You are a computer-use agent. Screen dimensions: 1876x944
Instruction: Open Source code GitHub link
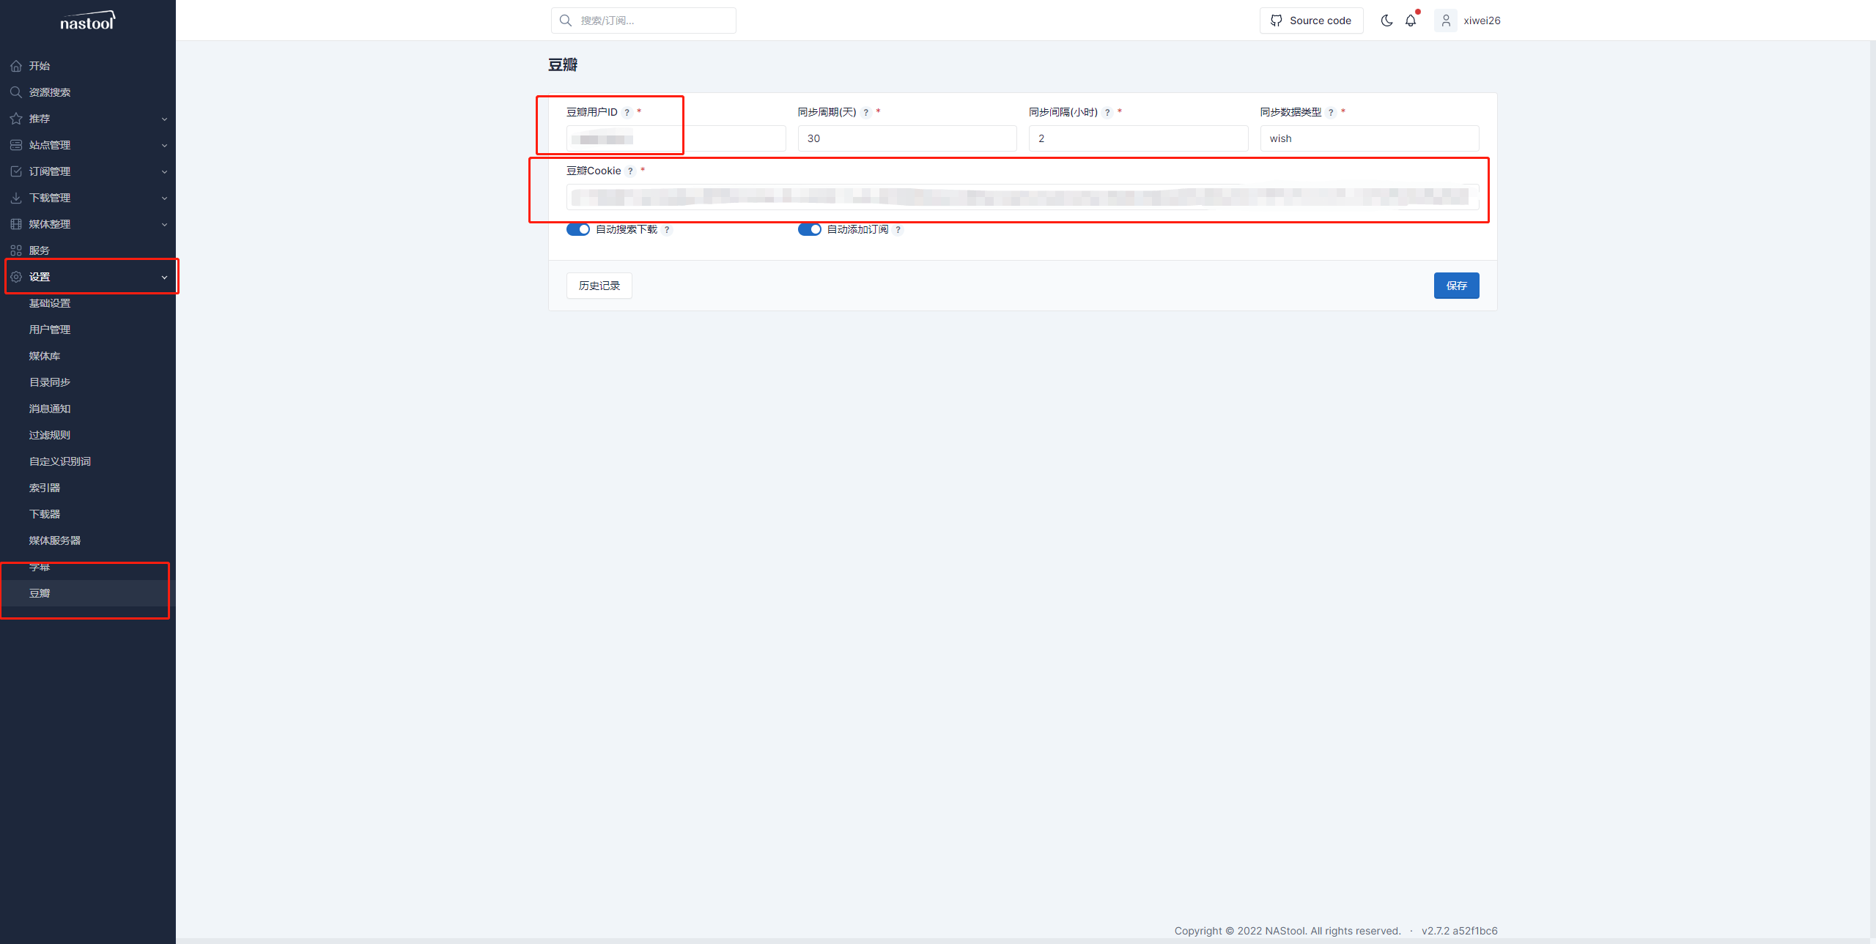[x=1311, y=21]
